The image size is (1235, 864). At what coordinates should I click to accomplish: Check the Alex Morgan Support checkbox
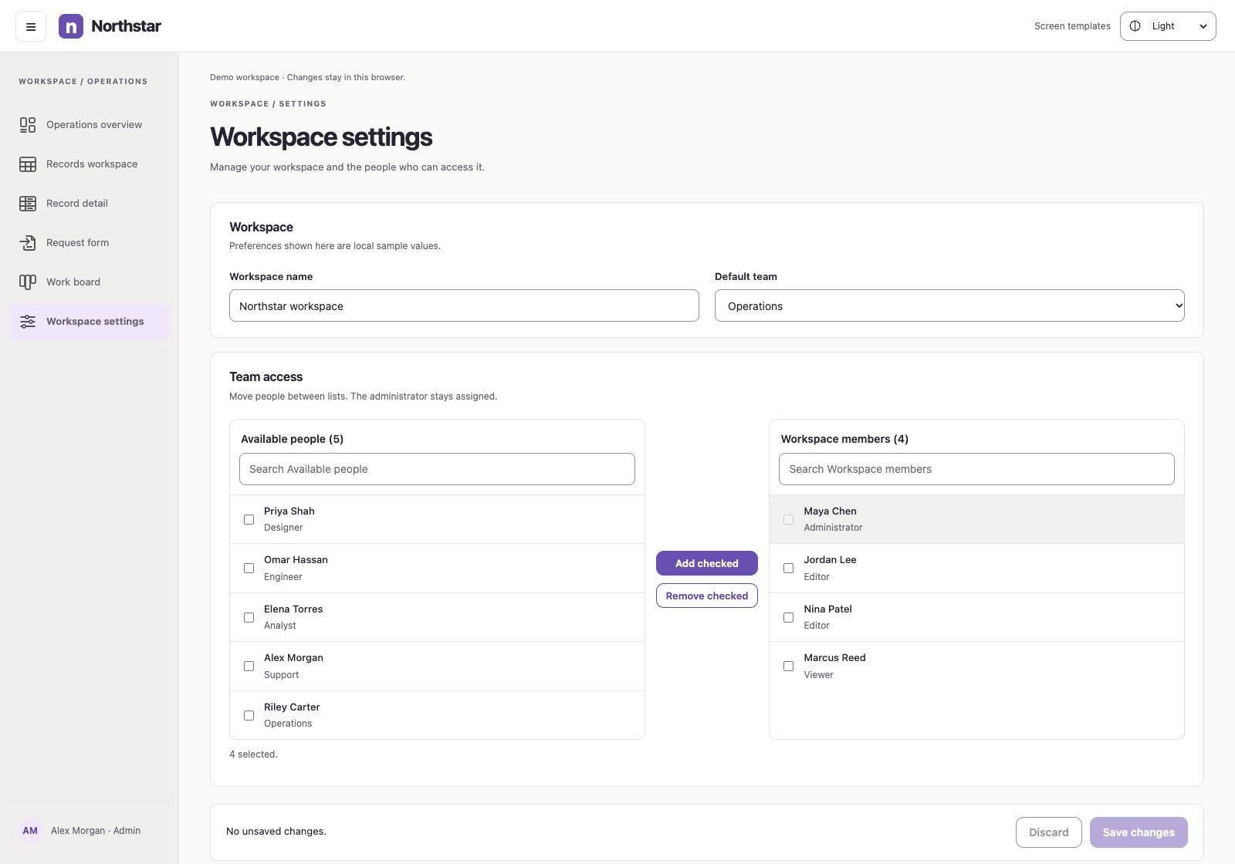249,667
